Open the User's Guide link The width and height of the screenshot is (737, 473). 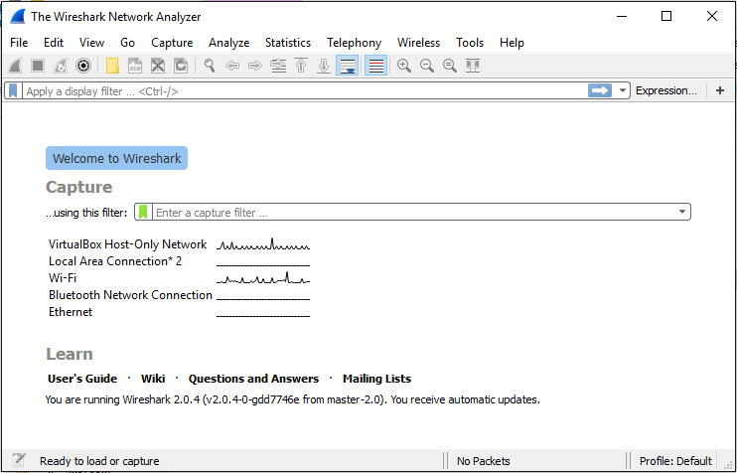tap(82, 379)
